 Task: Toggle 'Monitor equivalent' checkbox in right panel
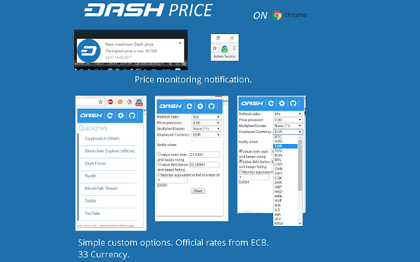[241, 172]
